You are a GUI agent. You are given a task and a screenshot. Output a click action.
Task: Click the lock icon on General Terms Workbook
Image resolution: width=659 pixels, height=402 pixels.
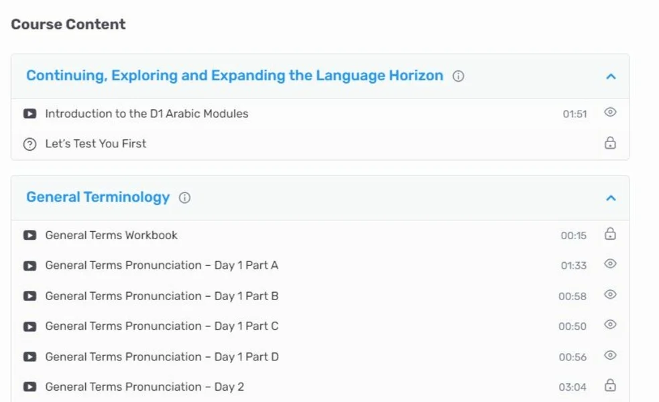(610, 234)
